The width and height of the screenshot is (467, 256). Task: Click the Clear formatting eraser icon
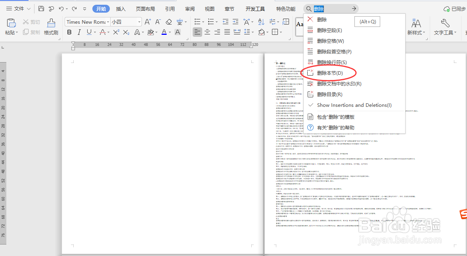coord(168,22)
